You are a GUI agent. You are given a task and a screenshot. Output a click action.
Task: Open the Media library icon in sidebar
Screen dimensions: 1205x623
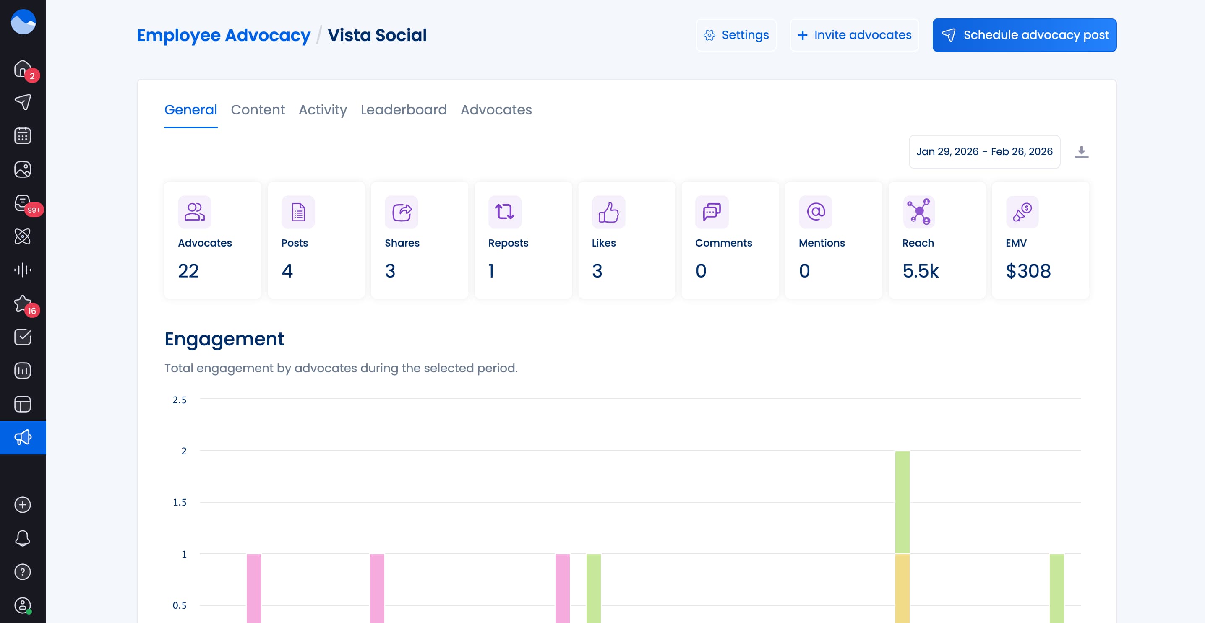pyautogui.click(x=23, y=169)
